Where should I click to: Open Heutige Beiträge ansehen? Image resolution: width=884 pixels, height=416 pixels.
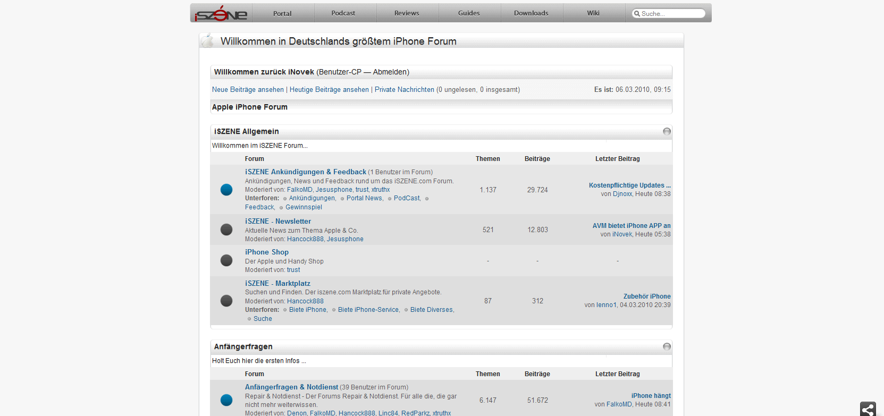pos(329,90)
